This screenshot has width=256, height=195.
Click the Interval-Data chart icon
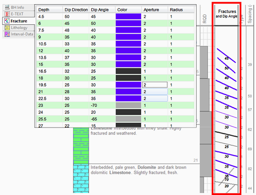click(x=7, y=34)
